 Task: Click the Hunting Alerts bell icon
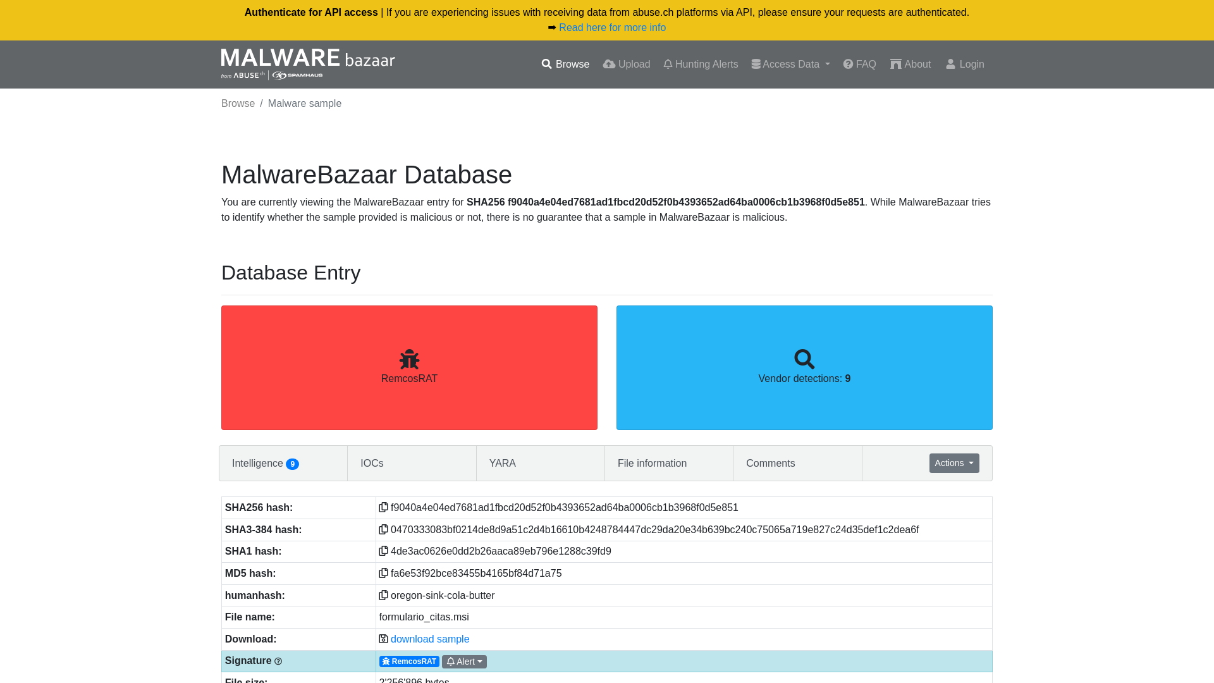click(x=668, y=64)
